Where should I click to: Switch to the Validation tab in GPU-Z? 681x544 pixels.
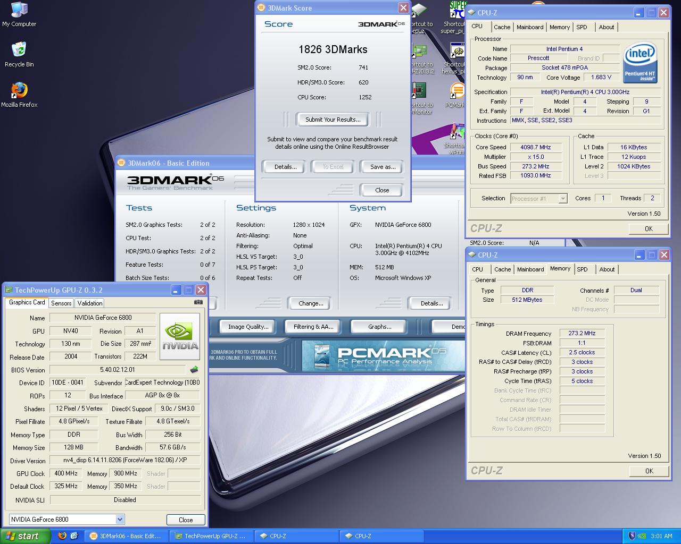(x=89, y=303)
